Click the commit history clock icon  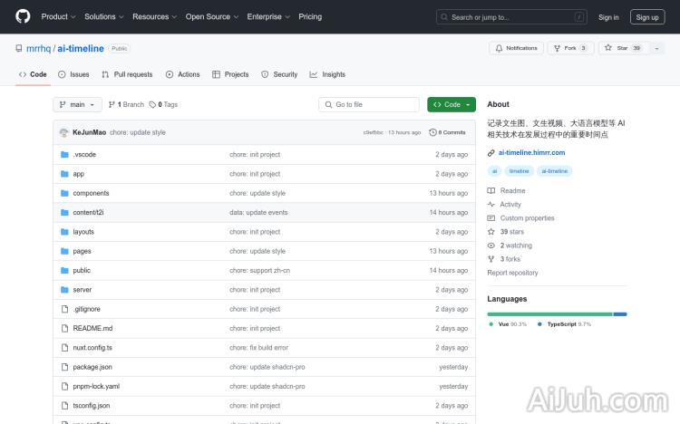[x=433, y=132]
